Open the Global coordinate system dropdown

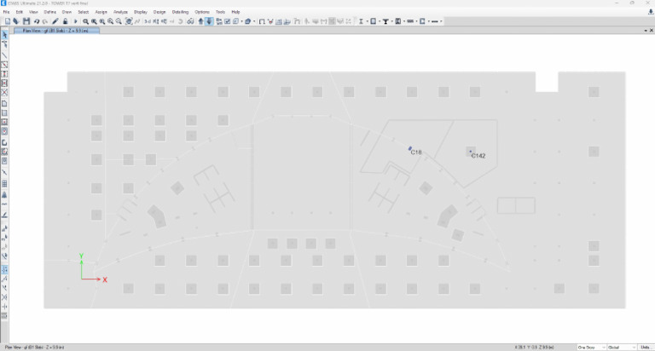[622, 348]
